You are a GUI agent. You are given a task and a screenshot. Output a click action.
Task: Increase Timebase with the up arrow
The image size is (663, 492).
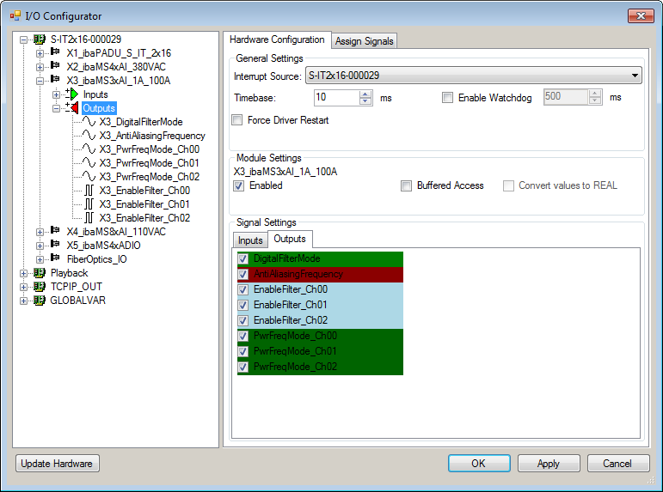pos(365,94)
